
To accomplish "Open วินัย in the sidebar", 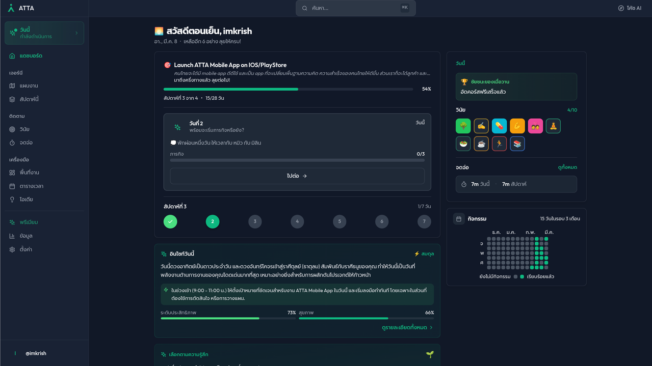I will [x=44, y=129].
